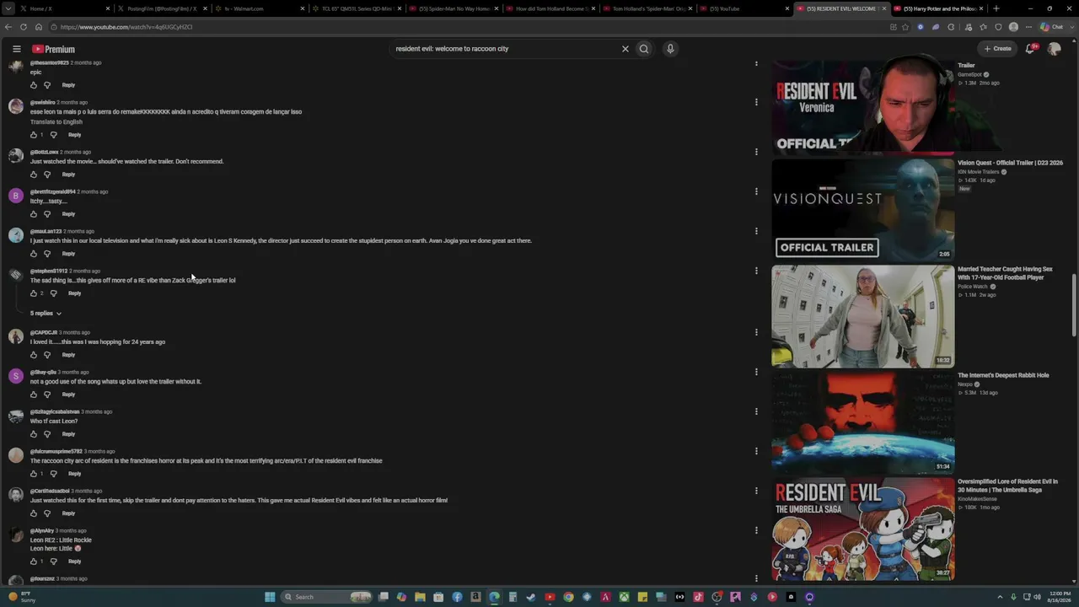The height and width of the screenshot is (607, 1079).
Task: Open the Windows Start menu
Action: [270, 597]
